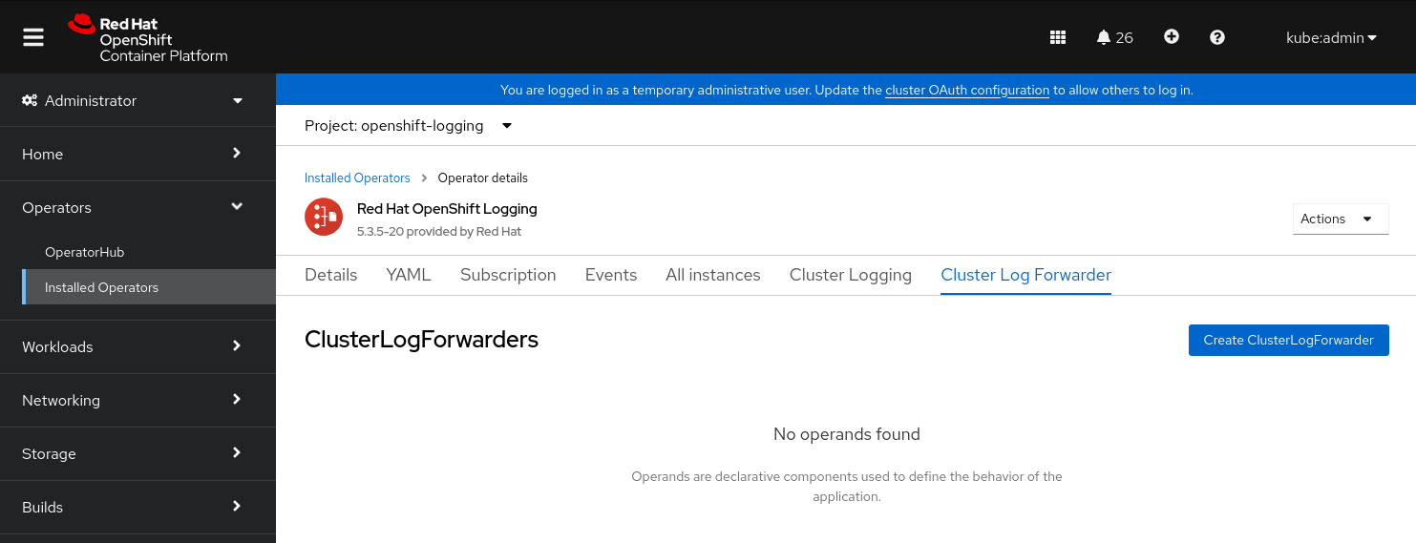Click the Red Hat OpenShift Logging title
The image size is (1416, 543).
coord(447,208)
